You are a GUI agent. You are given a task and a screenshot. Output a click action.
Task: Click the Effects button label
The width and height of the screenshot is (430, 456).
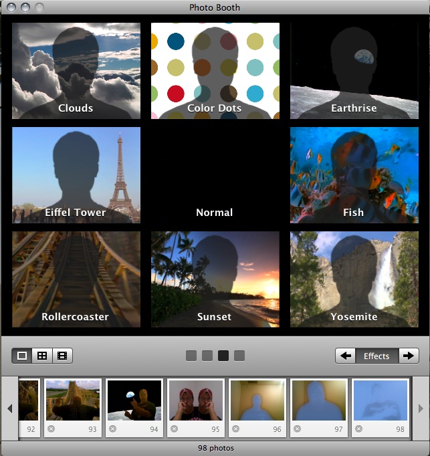377,356
